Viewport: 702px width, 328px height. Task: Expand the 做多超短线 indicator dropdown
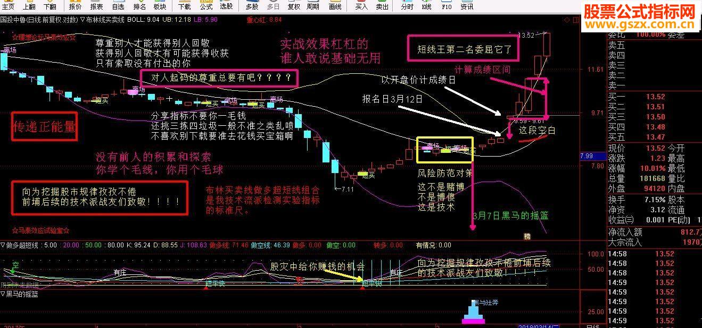(x=3, y=245)
